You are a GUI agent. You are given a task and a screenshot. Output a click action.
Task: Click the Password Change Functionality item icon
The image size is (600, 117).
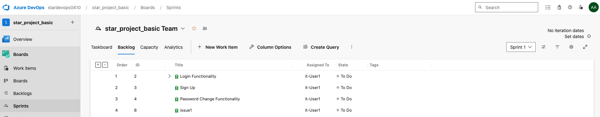coord(177,99)
